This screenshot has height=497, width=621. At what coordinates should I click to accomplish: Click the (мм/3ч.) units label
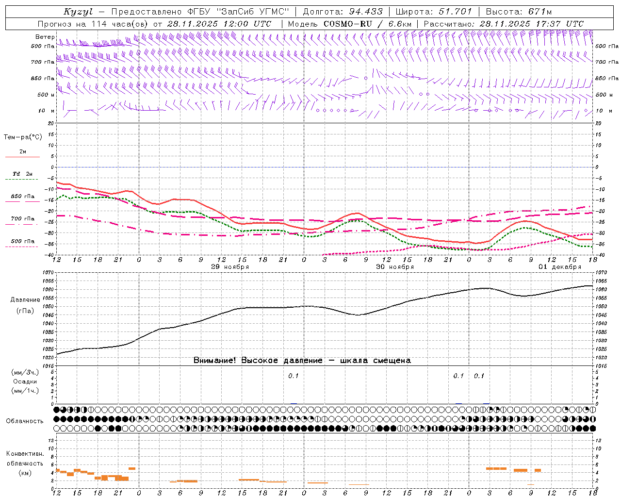[25, 372]
